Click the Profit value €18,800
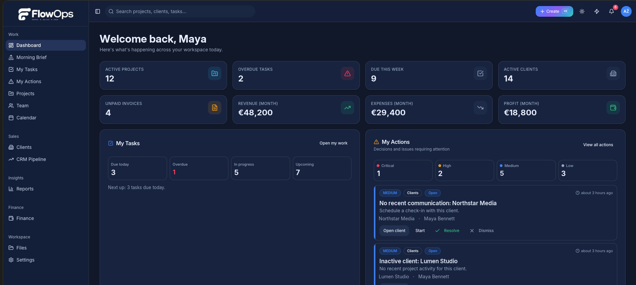Image resolution: width=636 pixels, height=285 pixels. [x=520, y=113]
